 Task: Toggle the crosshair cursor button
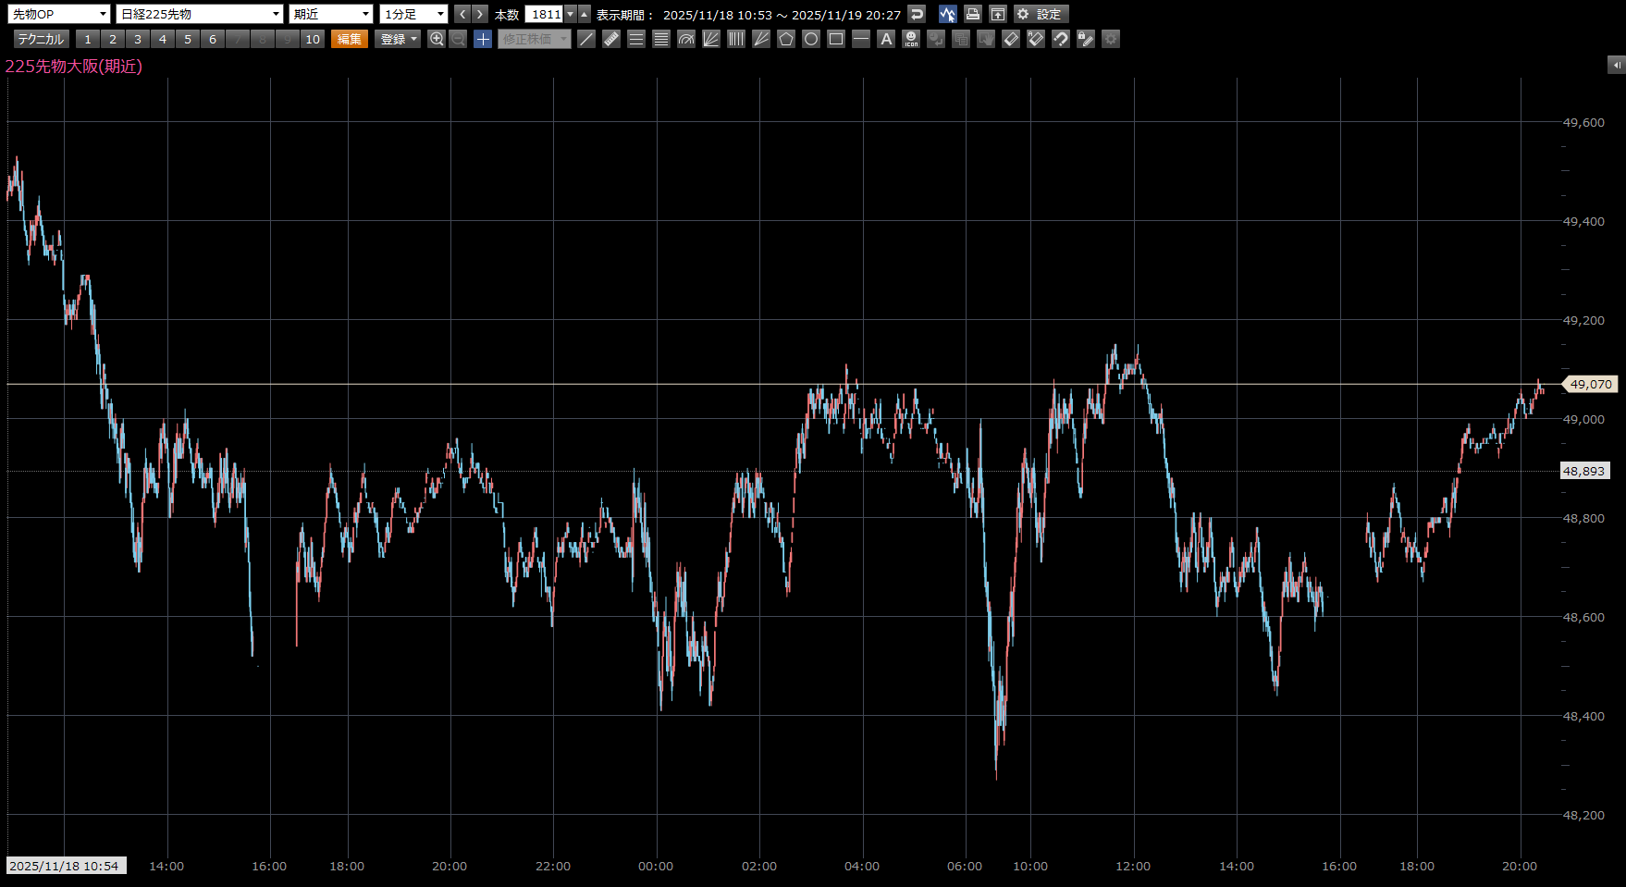(483, 39)
